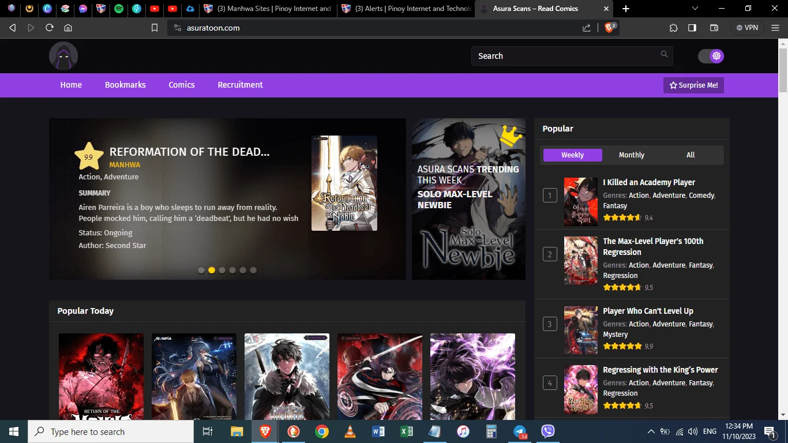Image resolution: width=788 pixels, height=443 pixels.
Task: Select the Weekly popular tab
Action: [x=573, y=155]
